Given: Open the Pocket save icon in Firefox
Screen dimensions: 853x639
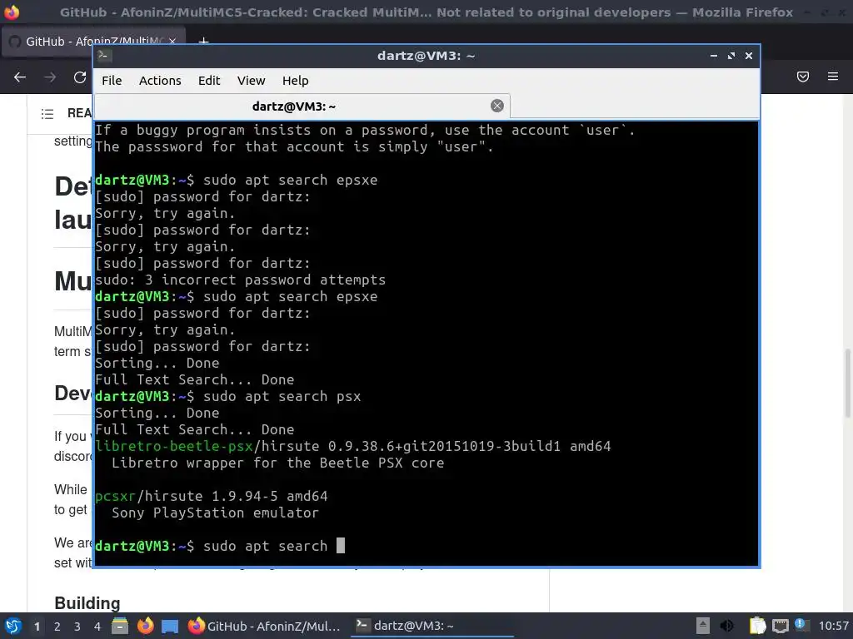Looking at the screenshot, I should [802, 77].
